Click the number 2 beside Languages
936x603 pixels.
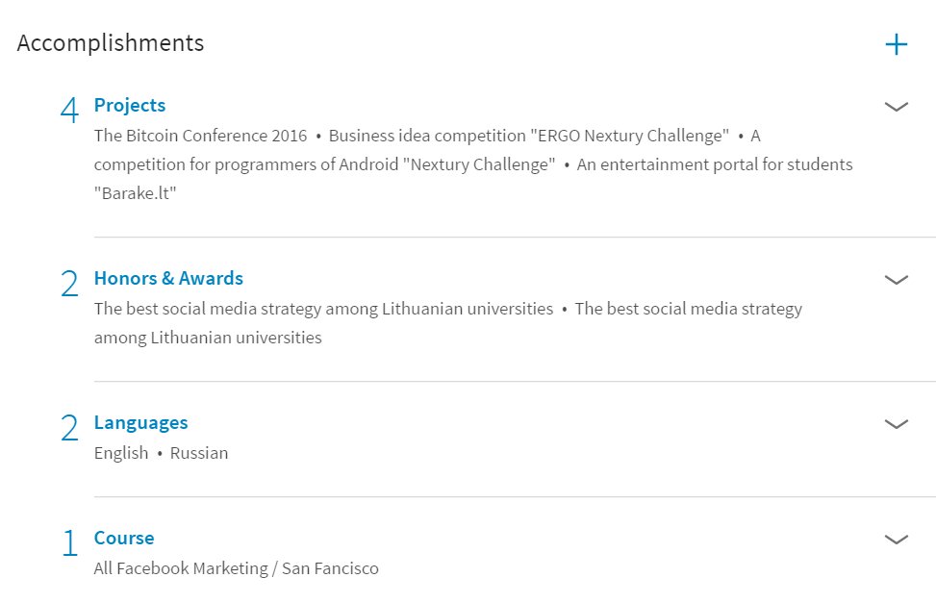(70, 427)
